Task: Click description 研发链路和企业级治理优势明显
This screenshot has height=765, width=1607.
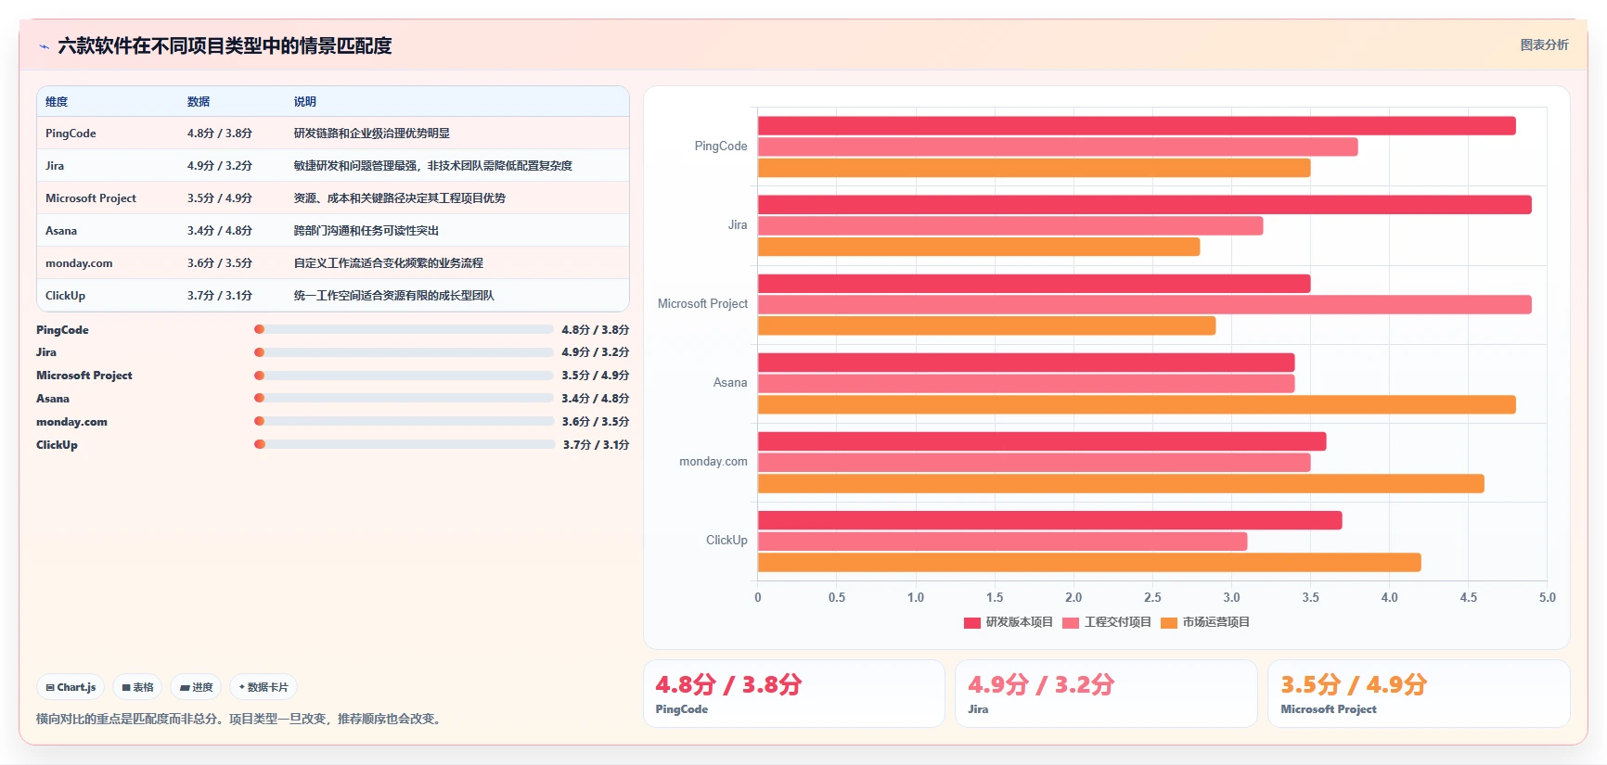Action: pos(372,134)
